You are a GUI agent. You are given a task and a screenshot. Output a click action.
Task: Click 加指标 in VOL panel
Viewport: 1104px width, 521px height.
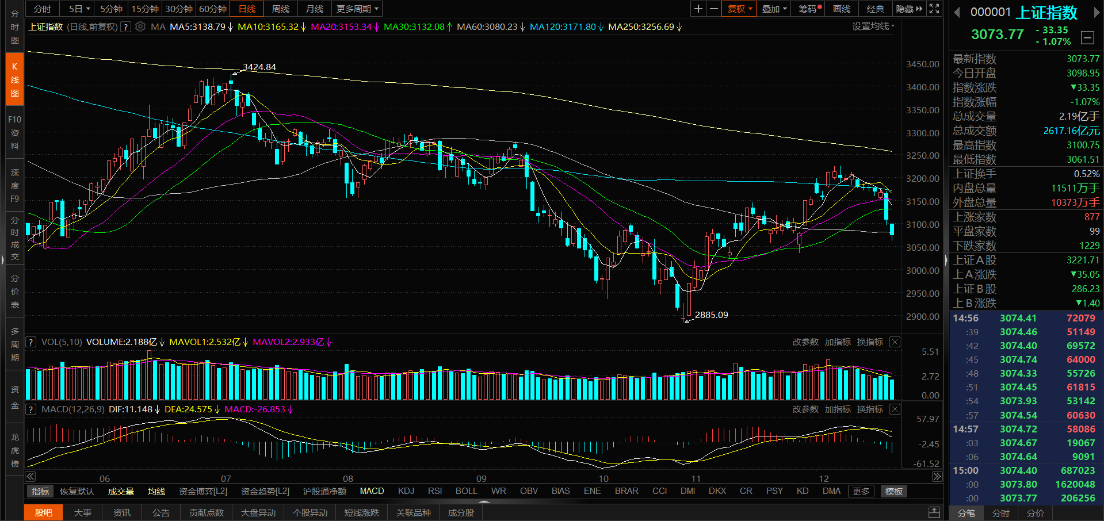(x=838, y=342)
